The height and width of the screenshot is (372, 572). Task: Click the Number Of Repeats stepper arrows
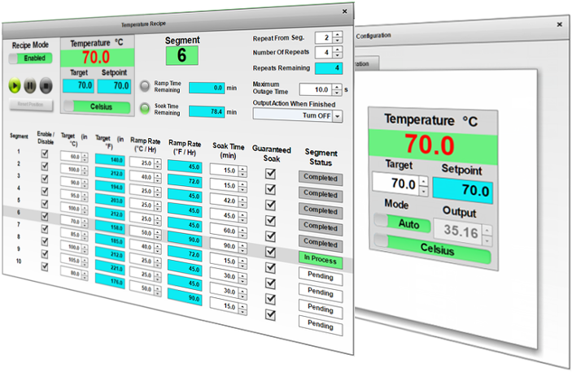[x=338, y=53]
